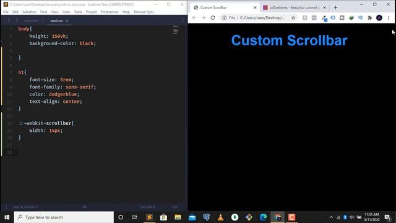The width and height of the screenshot is (396, 223).
Task: Show hidden system tray icons
Action: (x=331, y=217)
